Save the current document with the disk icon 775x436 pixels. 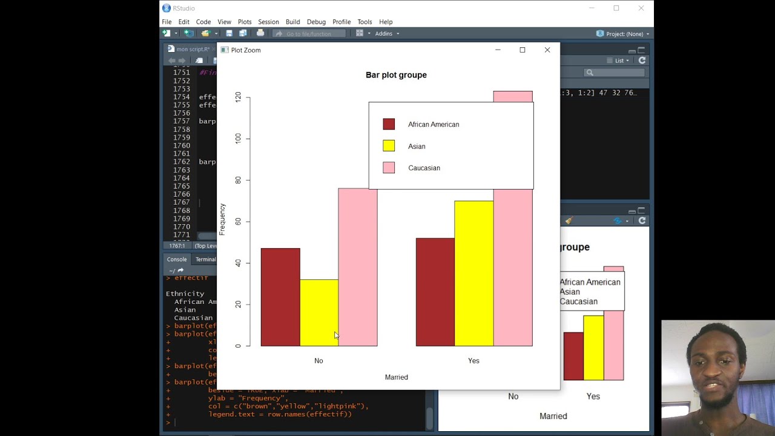[x=229, y=33]
